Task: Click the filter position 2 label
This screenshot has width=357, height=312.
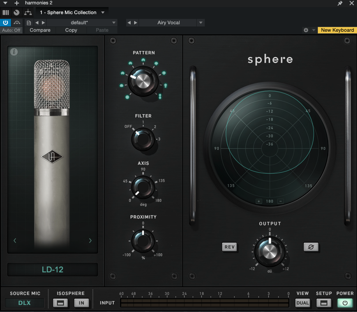Action: [x=155, y=126]
